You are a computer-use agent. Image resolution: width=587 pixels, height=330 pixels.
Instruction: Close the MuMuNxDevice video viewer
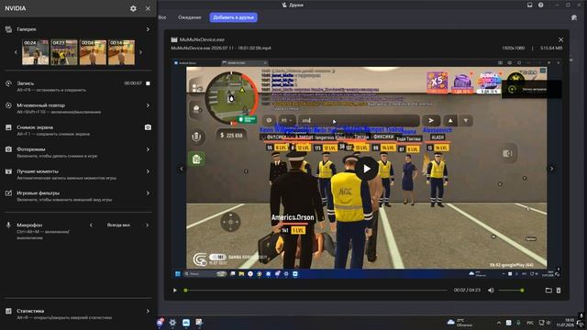click(560, 39)
